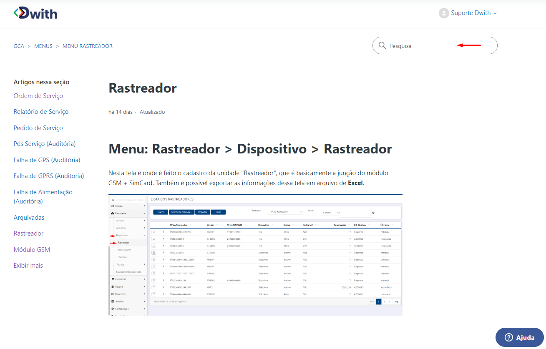
Task: Open the MENU RASTREADOR breadcrumb
Action: (88, 46)
